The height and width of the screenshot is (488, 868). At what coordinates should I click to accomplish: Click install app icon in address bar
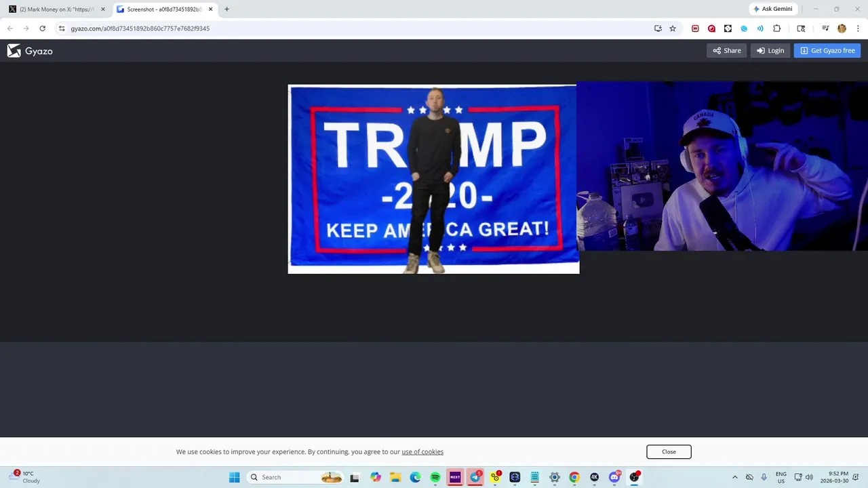point(658,28)
